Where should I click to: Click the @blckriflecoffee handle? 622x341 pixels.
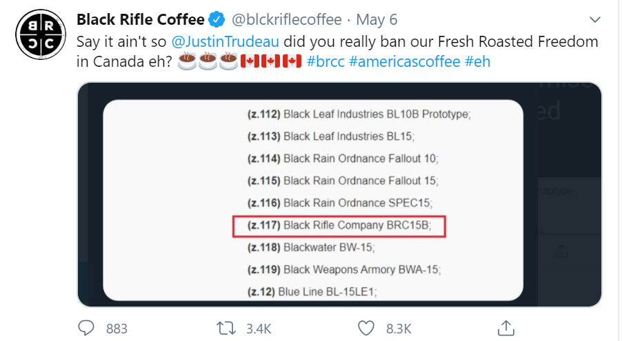(x=286, y=19)
